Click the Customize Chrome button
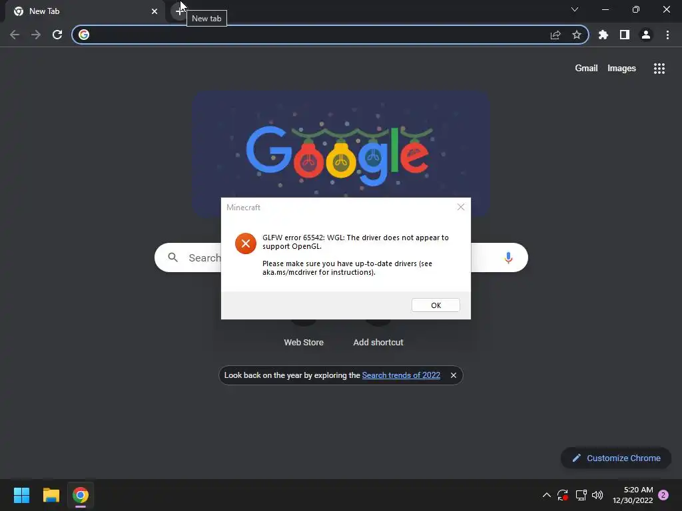This screenshot has height=511, width=682. click(x=616, y=458)
